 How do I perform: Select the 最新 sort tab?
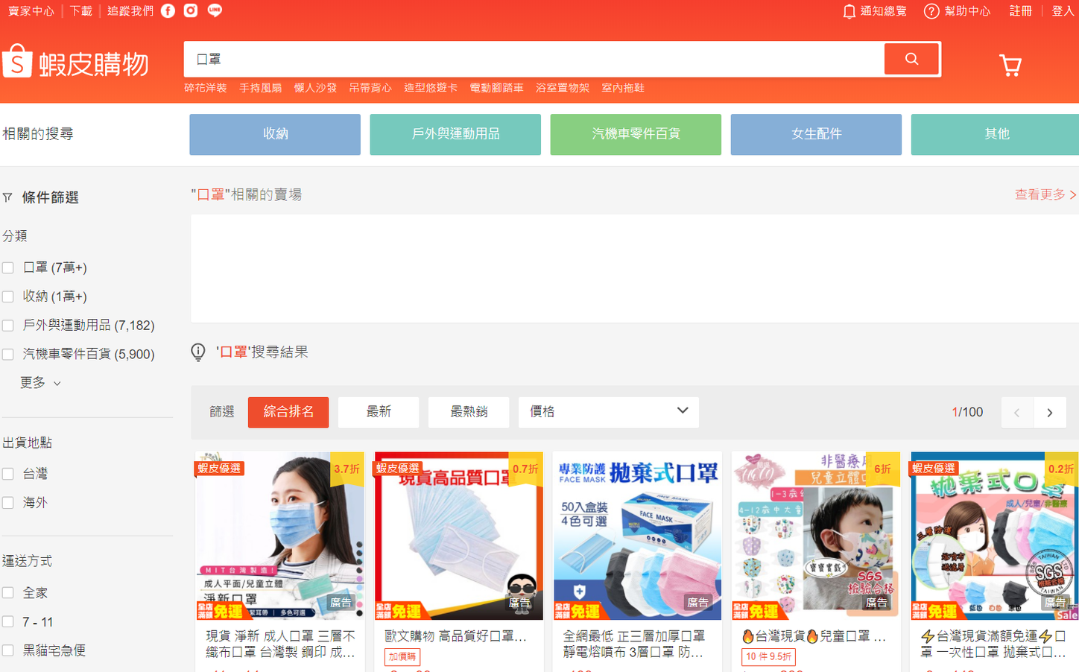pyautogui.click(x=379, y=412)
